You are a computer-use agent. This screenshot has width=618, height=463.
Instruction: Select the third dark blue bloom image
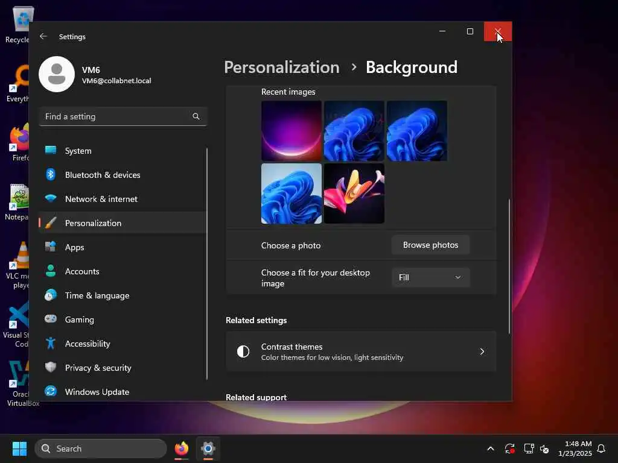(x=416, y=131)
